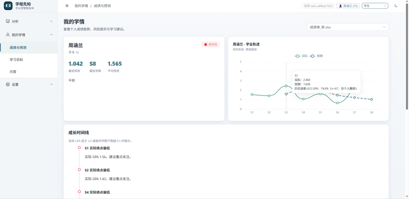Click the 任务 task-ad4ba210c9 tag
This screenshot has height=199, width=409.
click(x=318, y=6)
